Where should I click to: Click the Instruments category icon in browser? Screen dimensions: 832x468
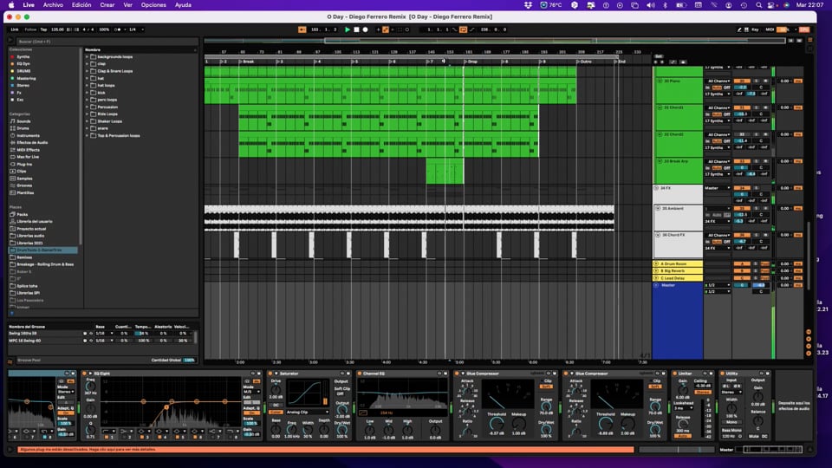click(13, 135)
